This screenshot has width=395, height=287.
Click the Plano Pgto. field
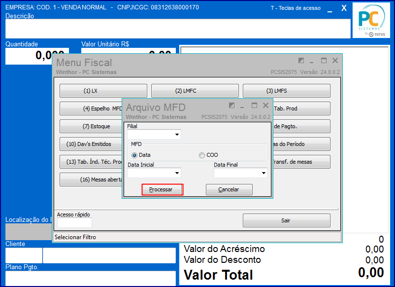(91, 279)
